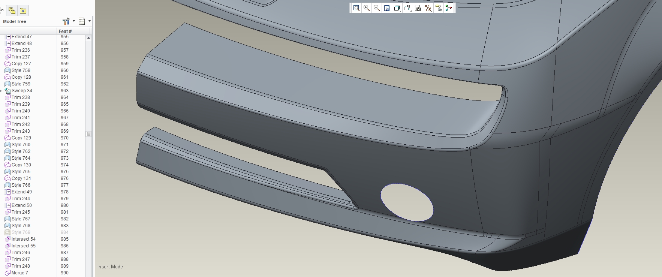662x277 pixels.
Task: Select the Extend 50 feature
Action: (22, 205)
